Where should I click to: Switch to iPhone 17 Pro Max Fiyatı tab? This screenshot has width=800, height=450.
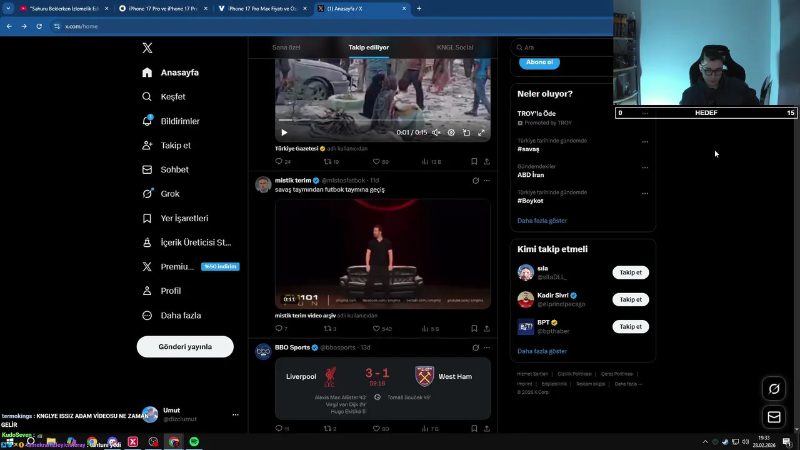[261, 9]
